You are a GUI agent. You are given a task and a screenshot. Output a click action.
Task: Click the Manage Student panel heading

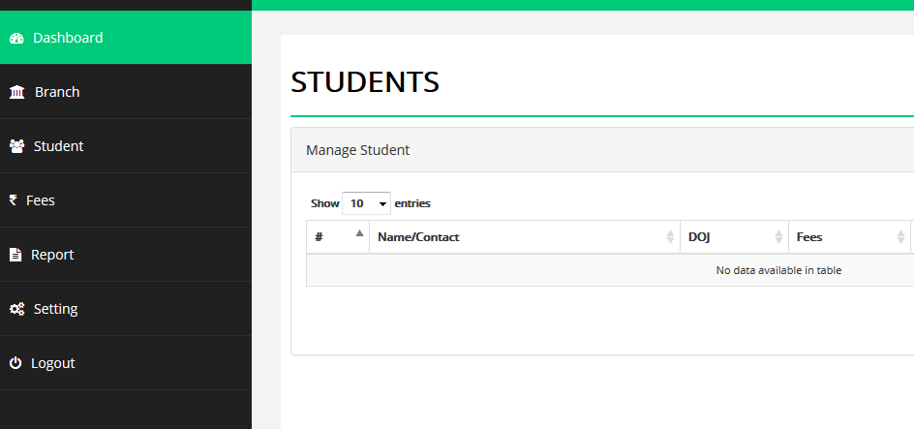point(358,150)
